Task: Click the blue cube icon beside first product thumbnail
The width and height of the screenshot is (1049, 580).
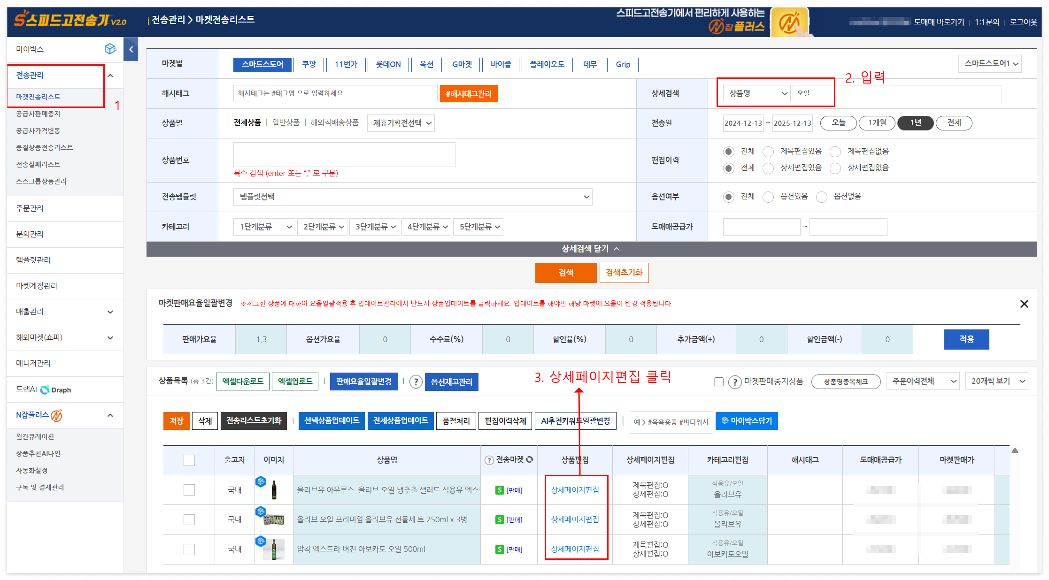Action: (261, 481)
